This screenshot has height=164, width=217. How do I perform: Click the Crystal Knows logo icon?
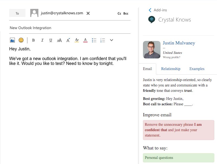pyautogui.click(x=152, y=19)
